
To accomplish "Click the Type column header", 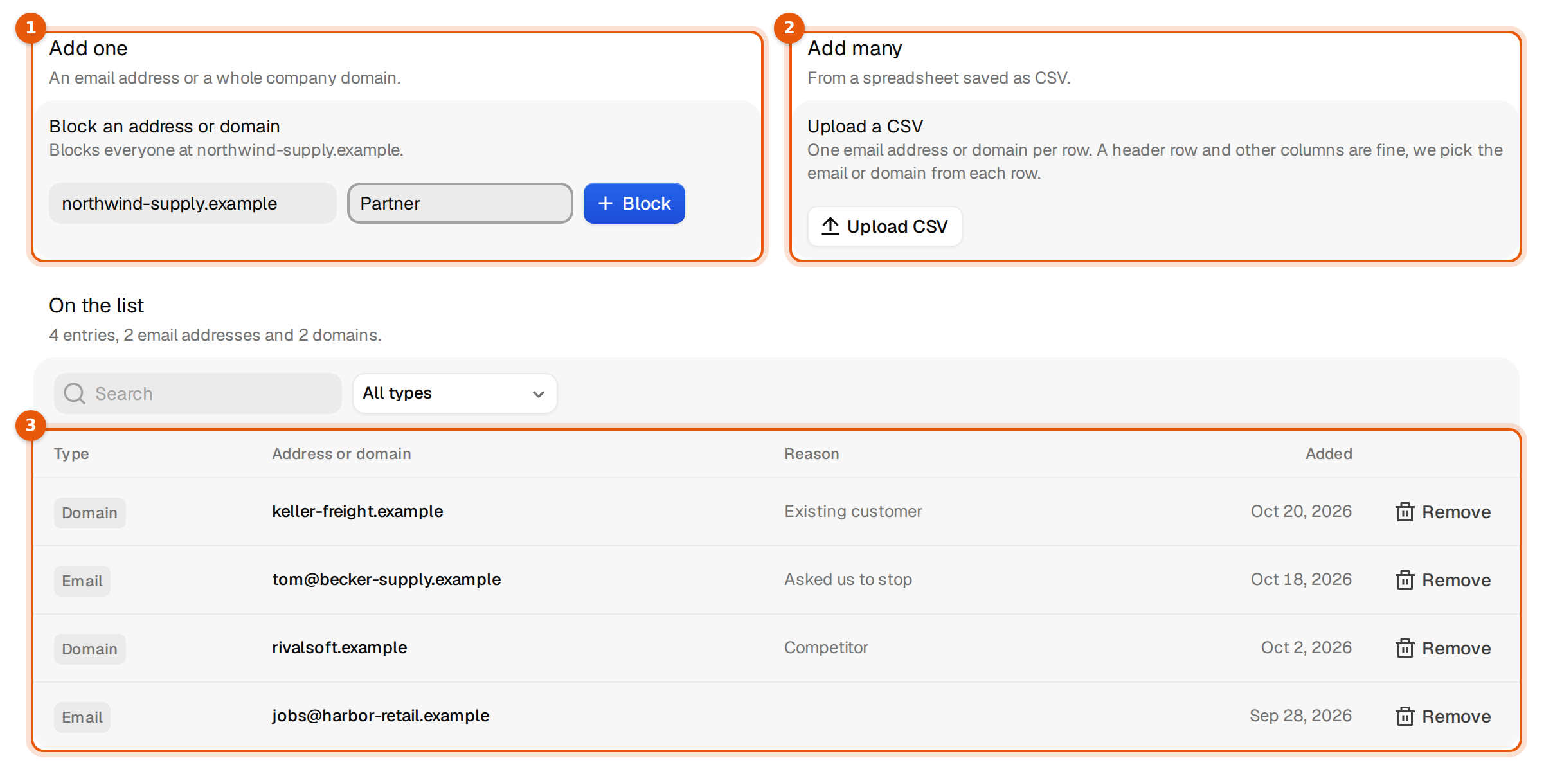I will click(x=71, y=454).
